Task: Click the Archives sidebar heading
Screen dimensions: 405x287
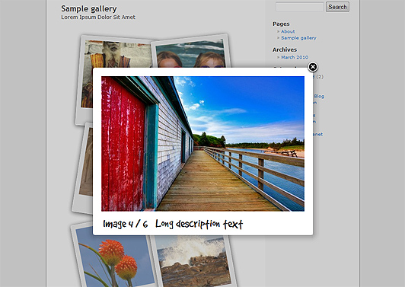Action: [x=285, y=49]
